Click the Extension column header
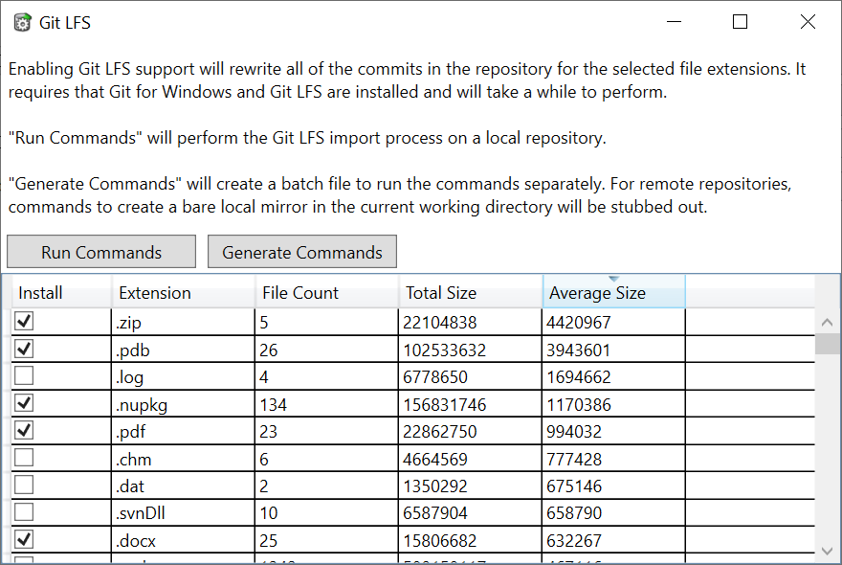The image size is (842, 565). click(x=184, y=292)
